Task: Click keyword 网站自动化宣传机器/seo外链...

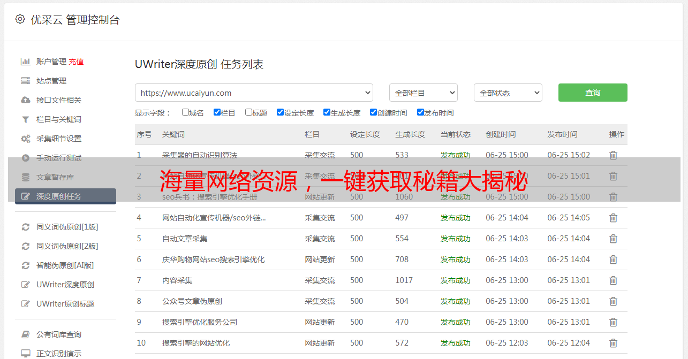Action: [214, 218]
